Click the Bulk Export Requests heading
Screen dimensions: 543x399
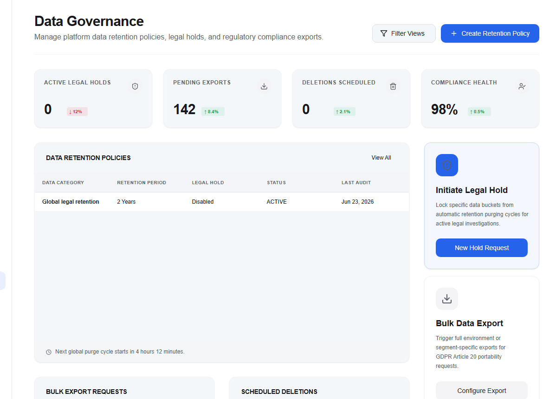[87, 392]
